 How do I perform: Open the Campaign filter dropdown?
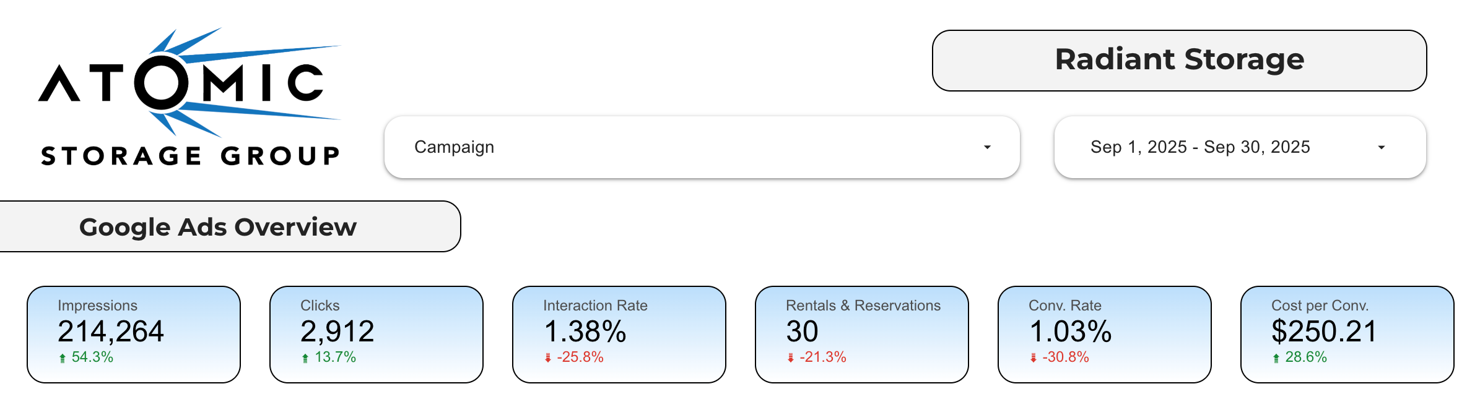tap(701, 147)
